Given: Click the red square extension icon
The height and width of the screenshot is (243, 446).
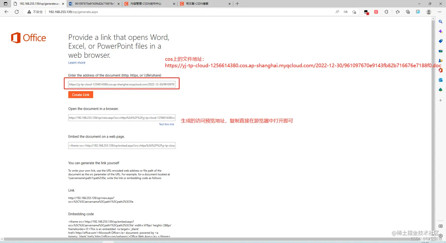Looking at the screenshot, I should (x=376, y=12).
